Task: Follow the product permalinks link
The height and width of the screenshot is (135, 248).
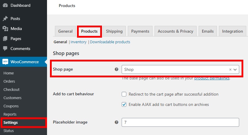Action: click(x=212, y=78)
